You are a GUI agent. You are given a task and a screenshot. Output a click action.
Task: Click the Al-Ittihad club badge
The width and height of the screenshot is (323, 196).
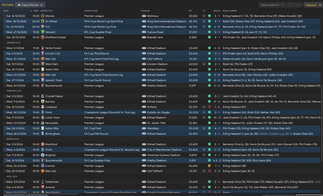[43, 21]
